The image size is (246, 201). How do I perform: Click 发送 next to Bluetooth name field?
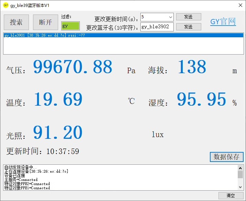(189, 27)
